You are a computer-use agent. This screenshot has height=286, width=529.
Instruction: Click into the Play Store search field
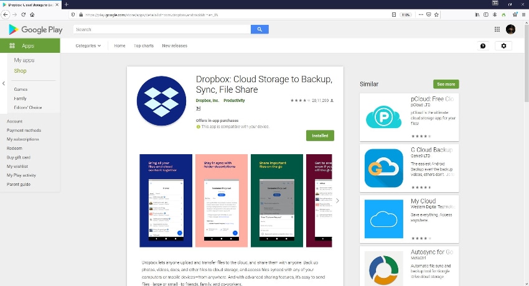tap(162, 29)
